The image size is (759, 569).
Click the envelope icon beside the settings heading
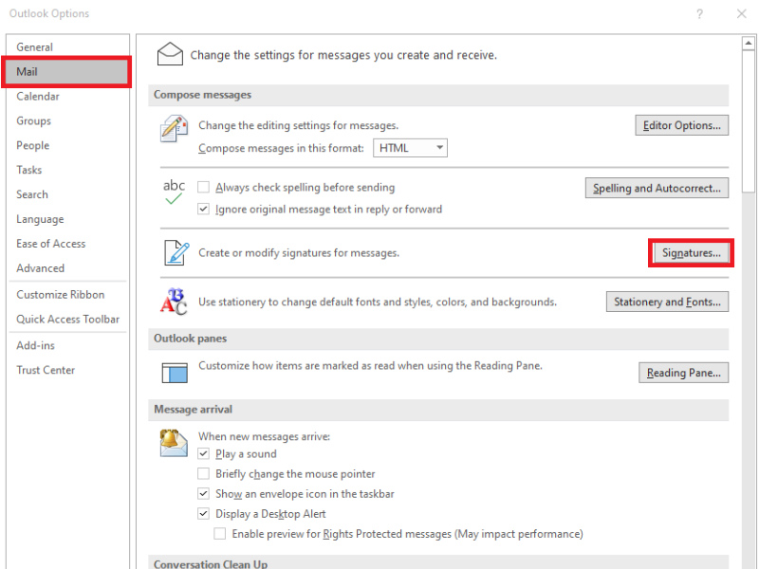[x=170, y=54]
